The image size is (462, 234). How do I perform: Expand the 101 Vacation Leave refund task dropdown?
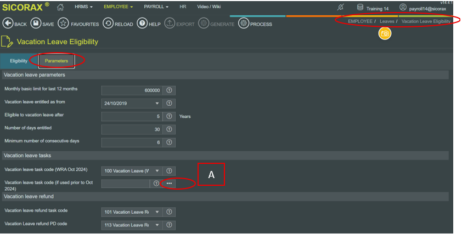(x=157, y=212)
